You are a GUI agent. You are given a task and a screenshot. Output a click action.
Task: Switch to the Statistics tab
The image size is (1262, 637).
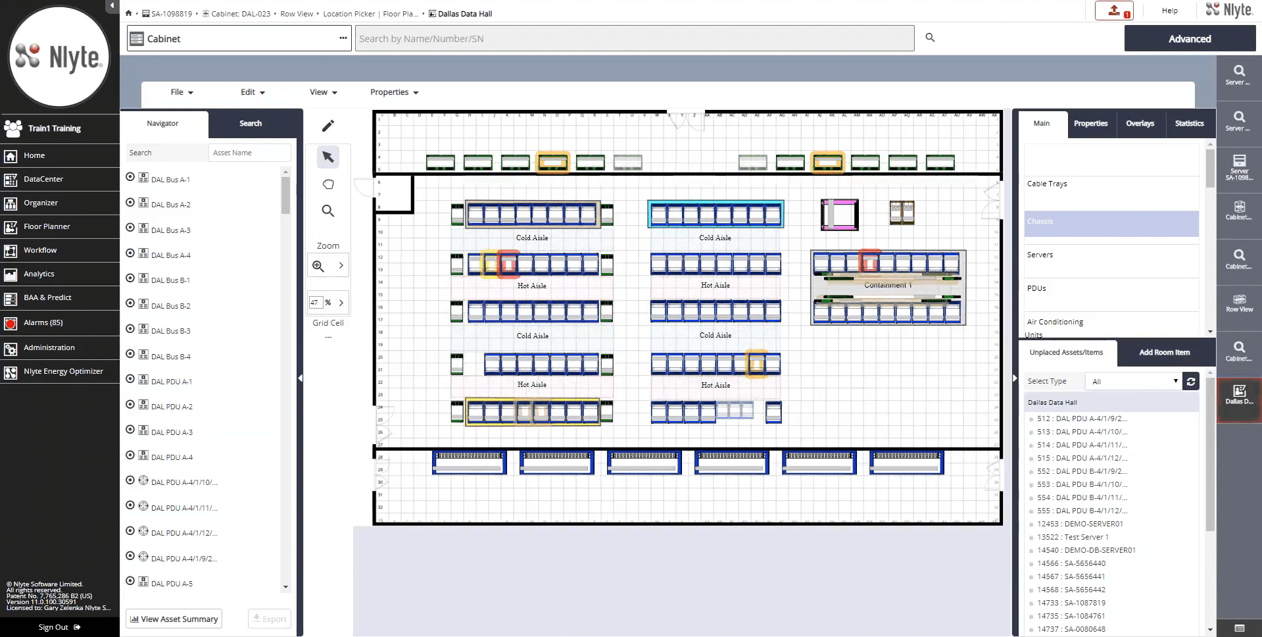click(x=1189, y=124)
